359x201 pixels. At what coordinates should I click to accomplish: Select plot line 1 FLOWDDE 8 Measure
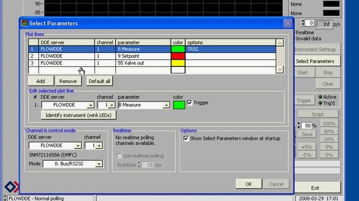coord(152,49)
